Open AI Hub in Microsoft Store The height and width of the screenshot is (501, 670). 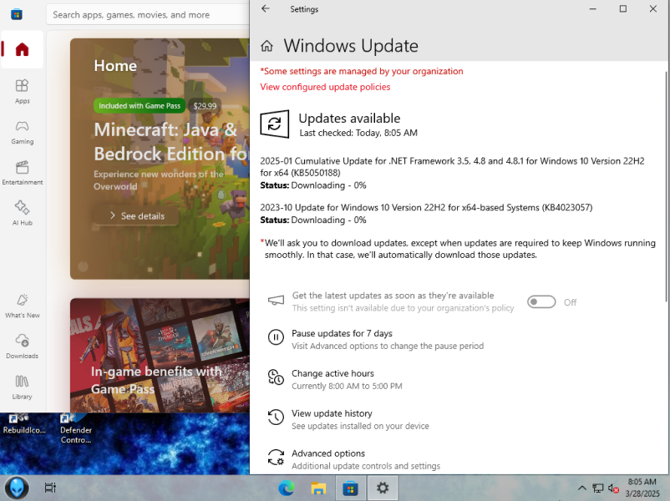pos(22,213)
